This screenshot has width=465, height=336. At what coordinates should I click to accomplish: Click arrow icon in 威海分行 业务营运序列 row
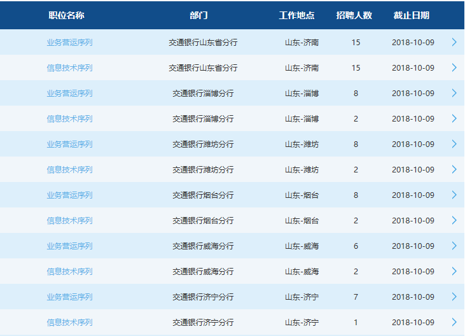(x=454, y=246)
